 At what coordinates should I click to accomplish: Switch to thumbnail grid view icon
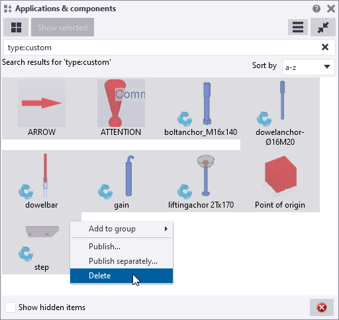[x=16, y=27]
